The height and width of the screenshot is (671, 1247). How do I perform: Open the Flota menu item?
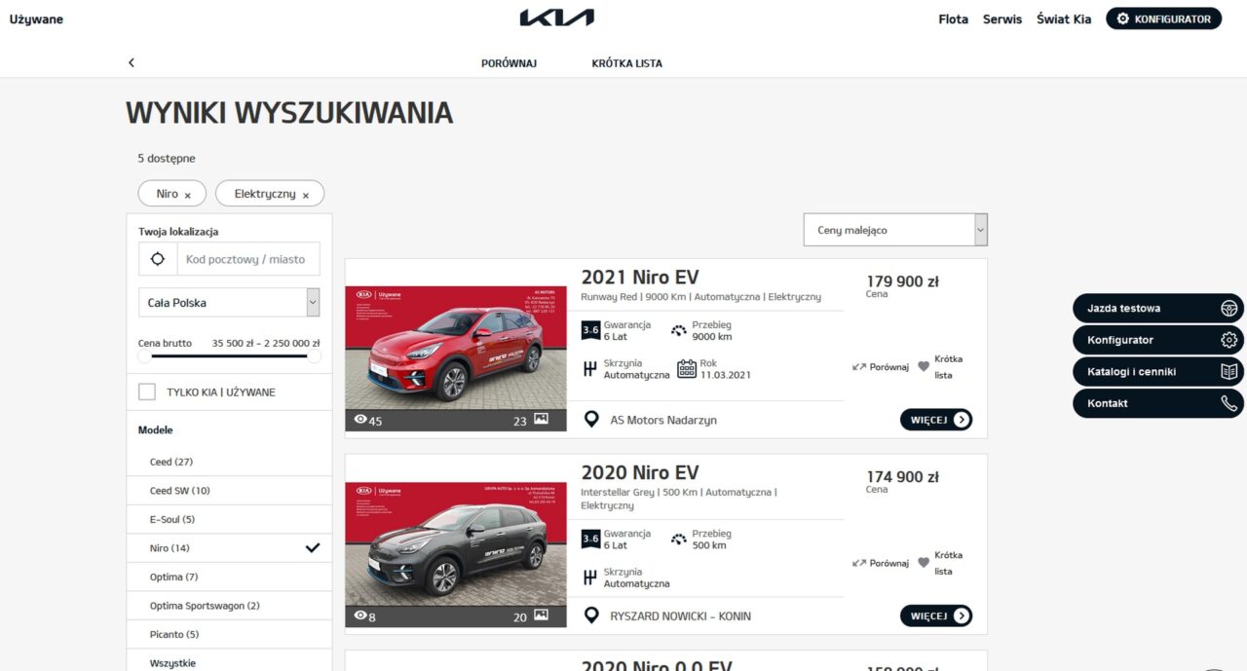pyautogui.click(x=953, y=19)
